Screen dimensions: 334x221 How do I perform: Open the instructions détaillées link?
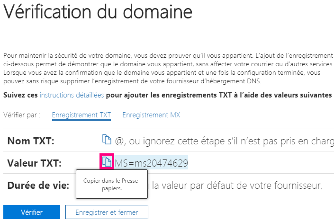click(x=72, y=95)
